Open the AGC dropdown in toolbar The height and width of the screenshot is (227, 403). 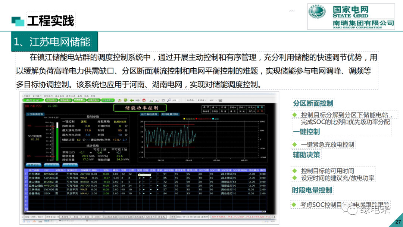pyautogui.click(x=213, y=100)
